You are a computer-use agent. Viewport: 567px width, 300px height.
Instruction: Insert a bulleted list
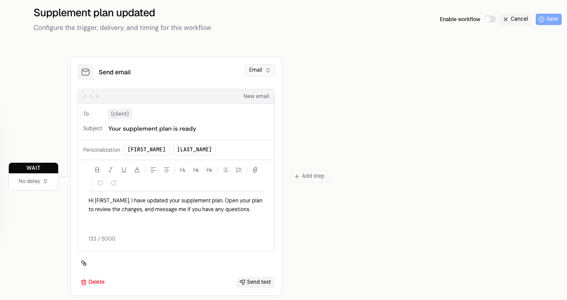click(226, 170)
